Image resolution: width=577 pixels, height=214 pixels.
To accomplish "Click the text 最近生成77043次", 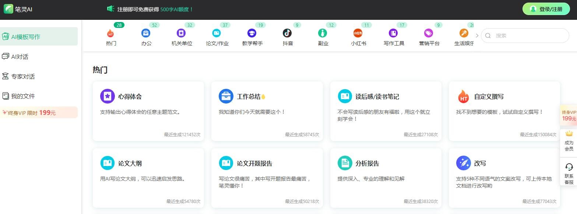I will (x=539, y=202).
